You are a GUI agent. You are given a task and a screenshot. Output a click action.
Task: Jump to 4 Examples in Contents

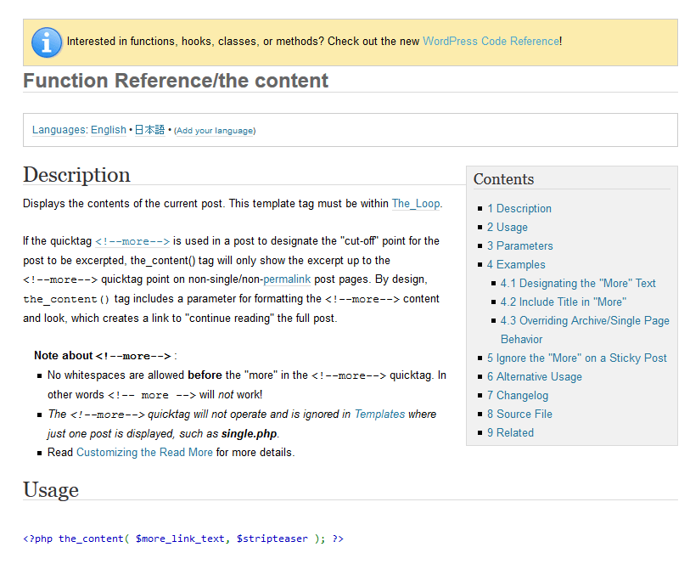[x=516, y=265]
